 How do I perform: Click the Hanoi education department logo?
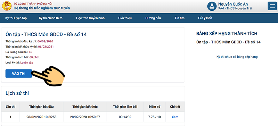[7, 6]
